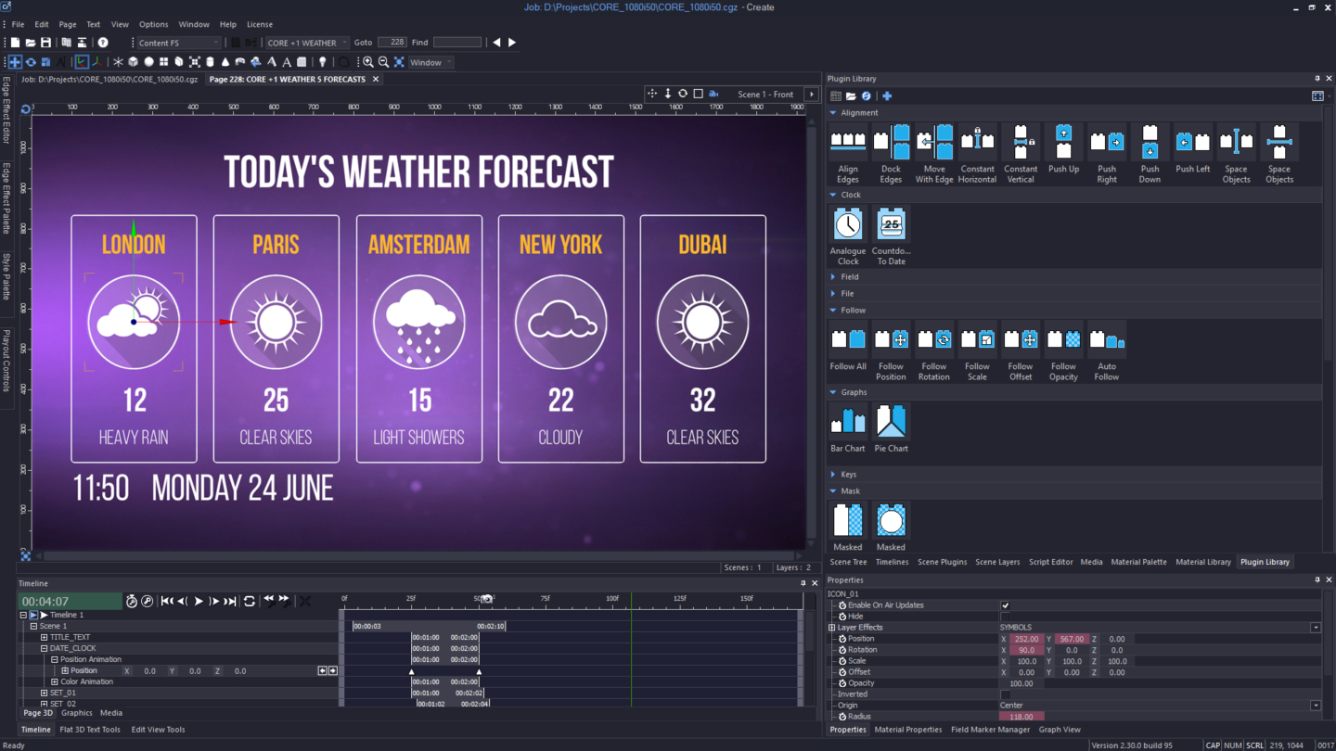Select the Follow Rotation plugin
This screenshot has height=751, width=1336.
pos(934,337)
